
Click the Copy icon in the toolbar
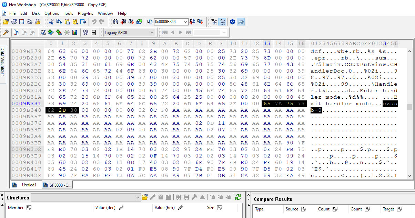click(x=59, y=22)
